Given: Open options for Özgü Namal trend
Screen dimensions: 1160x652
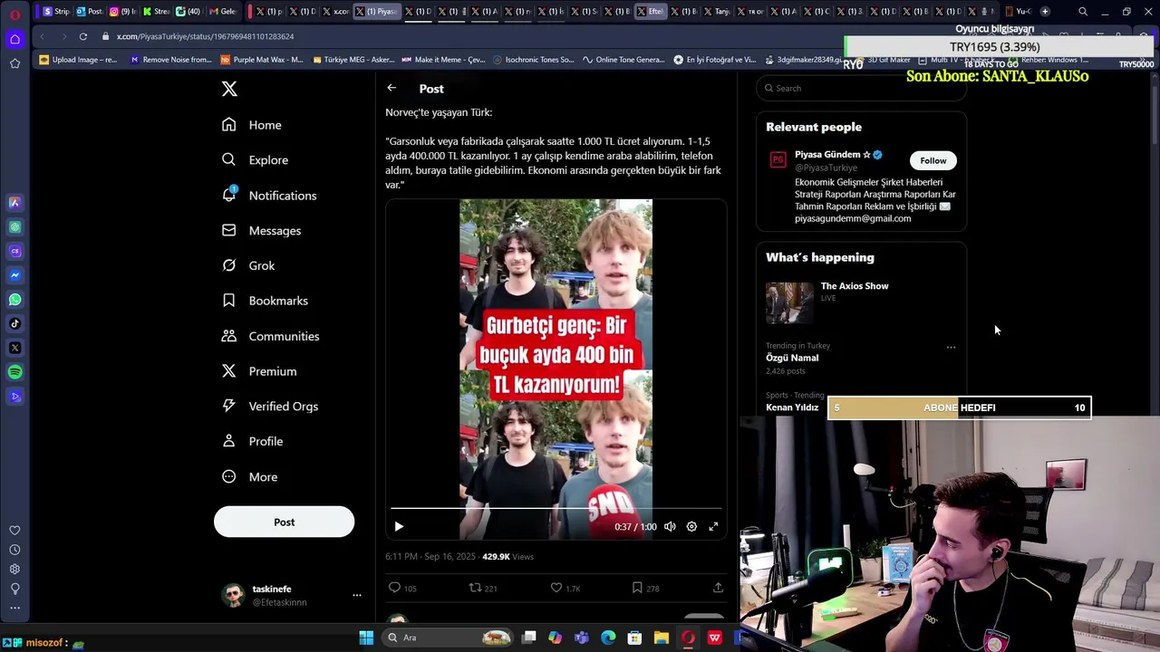Looking at the screenshot, I should pyautogui.click(x=951, y=347).
